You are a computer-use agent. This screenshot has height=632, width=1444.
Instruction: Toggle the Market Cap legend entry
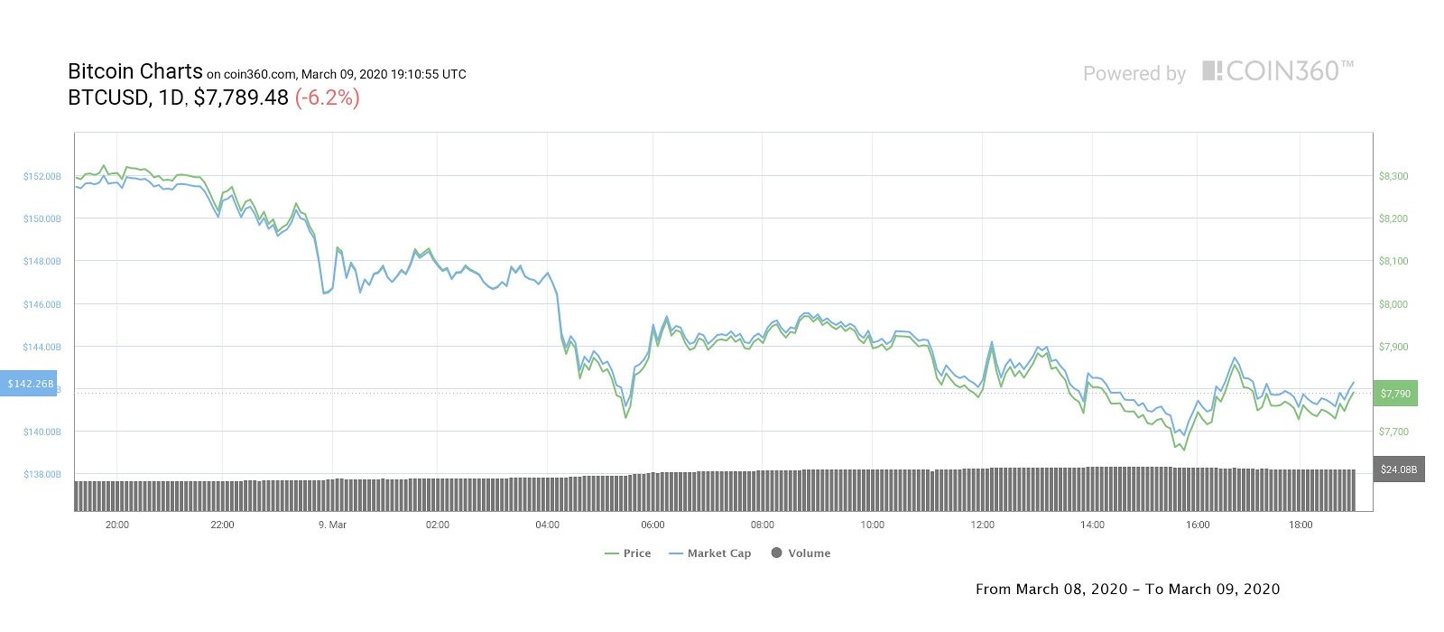click(710, 553)
